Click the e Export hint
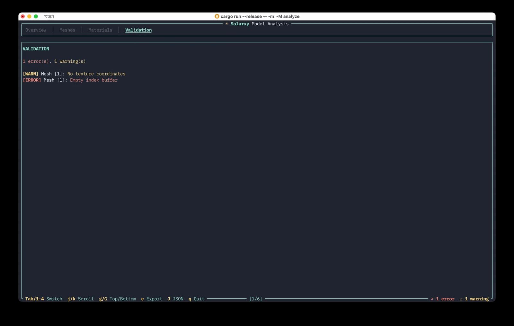The image size is (514, 326). pyautogui.click(x=152, y=299)
